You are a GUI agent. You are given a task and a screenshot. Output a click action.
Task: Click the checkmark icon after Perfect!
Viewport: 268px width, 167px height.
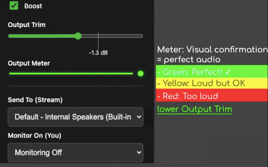pyautogui.click(x=228, y=72)
